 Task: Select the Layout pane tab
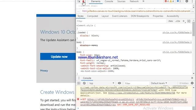click(x=105, y=16)
